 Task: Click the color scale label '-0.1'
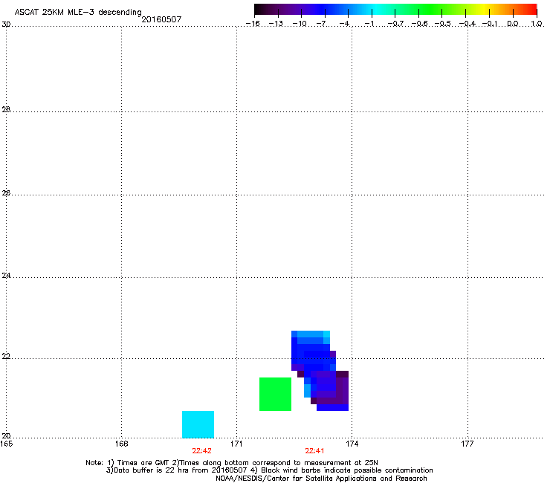pos(490,24)
